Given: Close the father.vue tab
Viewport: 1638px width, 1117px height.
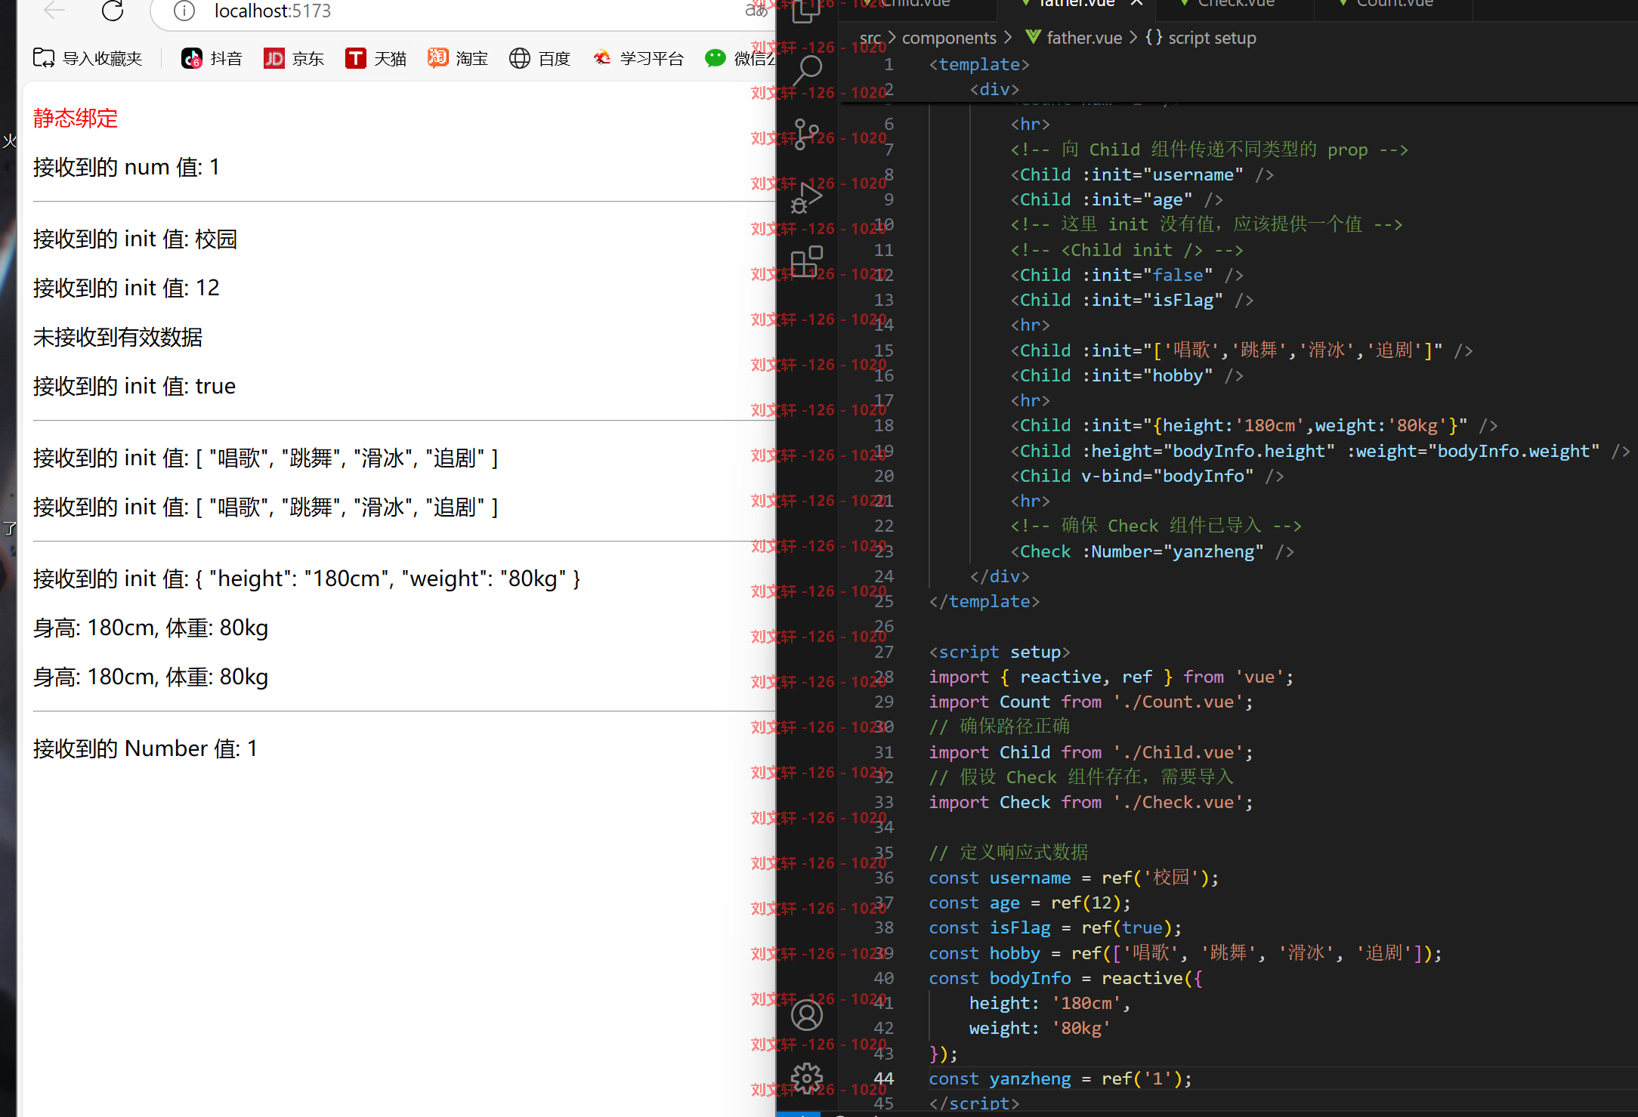Looking at the screenshot, I should (x=1136, y=4).
